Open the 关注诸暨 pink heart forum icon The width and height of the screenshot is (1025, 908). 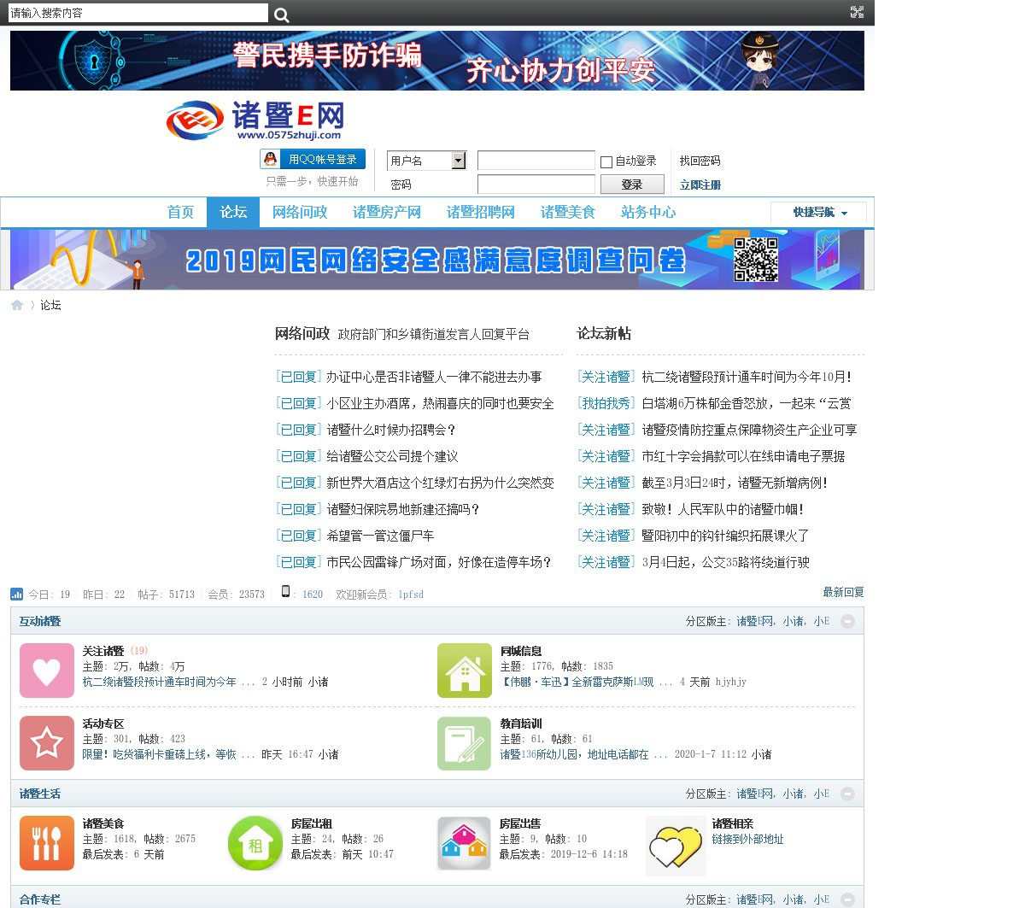tap(47, 671)
